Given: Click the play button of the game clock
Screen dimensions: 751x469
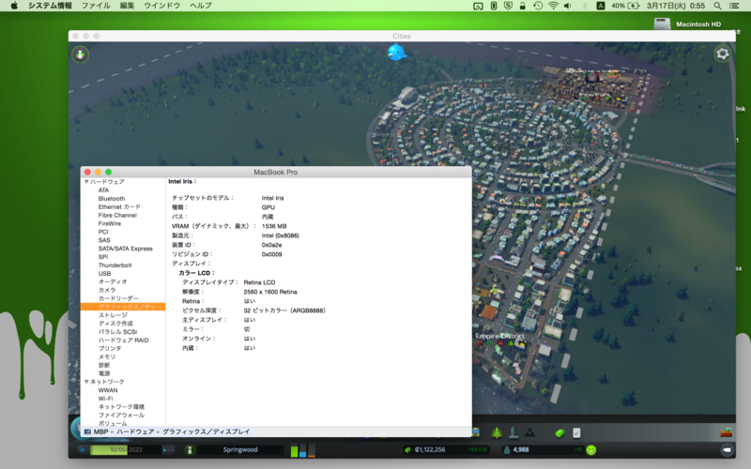Looking at the screenshot, I should point(83,450).
